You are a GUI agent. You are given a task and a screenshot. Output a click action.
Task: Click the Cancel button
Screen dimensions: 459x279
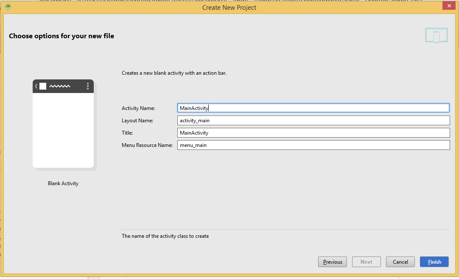point(400,262)
